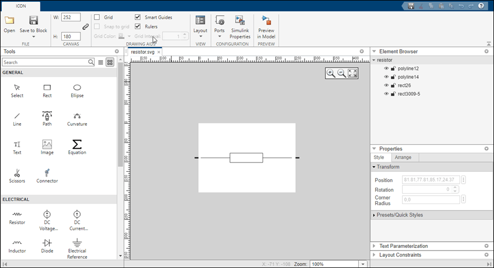Toggle the lock on rect26
Screen dimensions: 494x268
pyautogui.click(x=393, y=85)
